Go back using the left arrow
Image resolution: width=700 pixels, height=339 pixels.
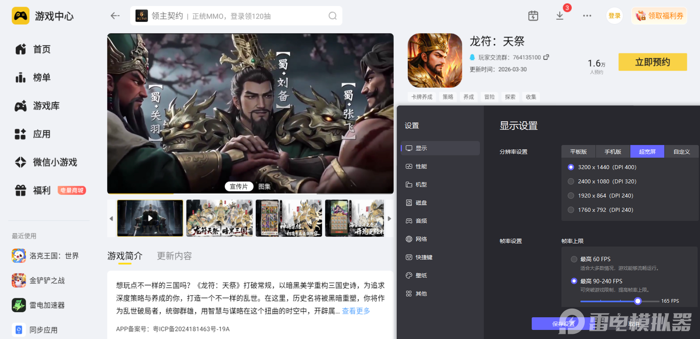tap(115, 16)
